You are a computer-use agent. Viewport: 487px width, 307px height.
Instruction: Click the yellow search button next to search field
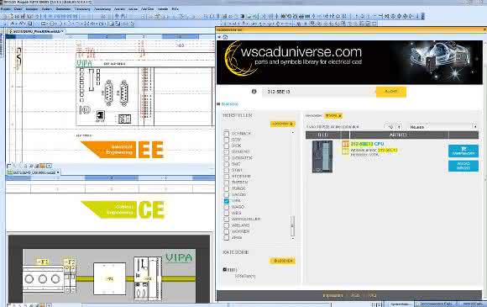390,92
